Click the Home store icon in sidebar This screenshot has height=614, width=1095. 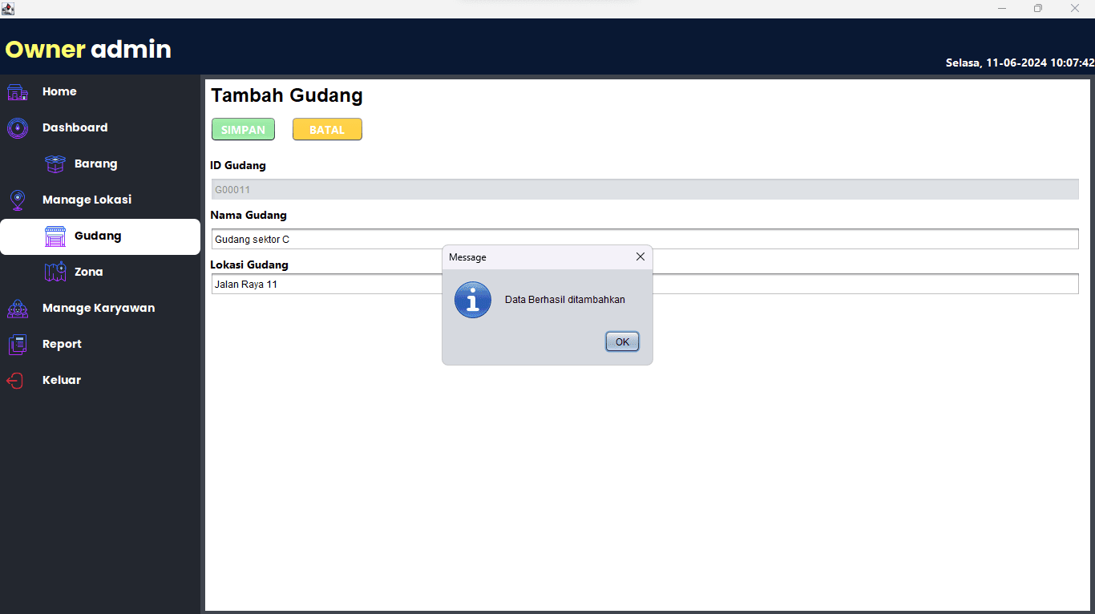[x=18, y=92]
